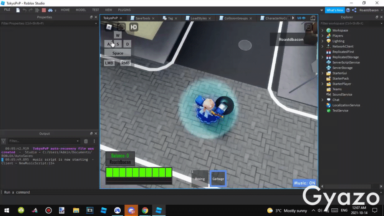Open the device emulator icon

tap(313, 18)
